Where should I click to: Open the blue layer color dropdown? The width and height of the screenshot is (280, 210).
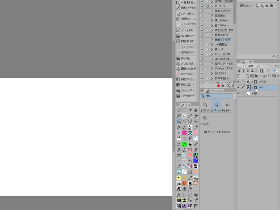276,71
